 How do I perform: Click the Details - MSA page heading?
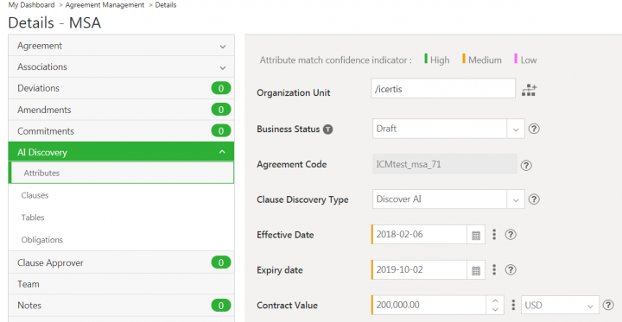coord(54,22)
